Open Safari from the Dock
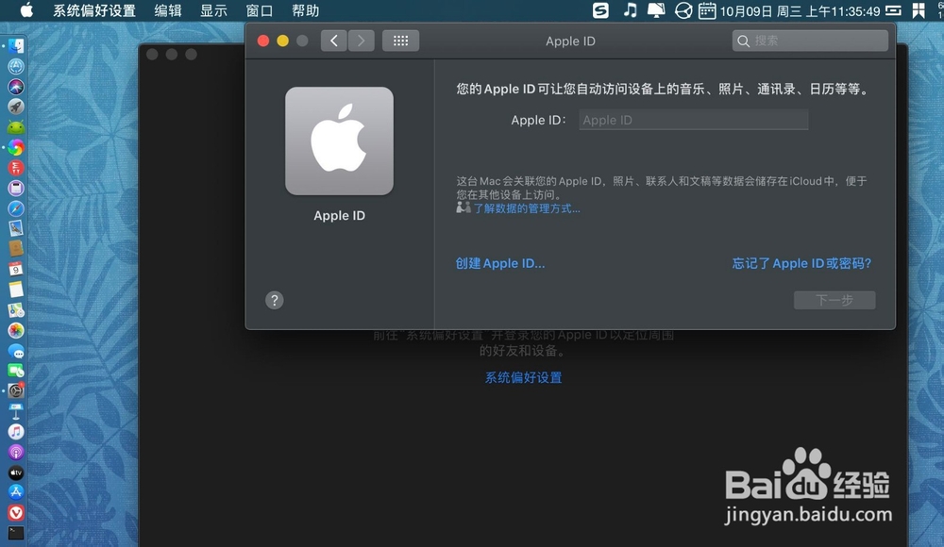Screen dimensions: 944x547 tap(17, 209)
